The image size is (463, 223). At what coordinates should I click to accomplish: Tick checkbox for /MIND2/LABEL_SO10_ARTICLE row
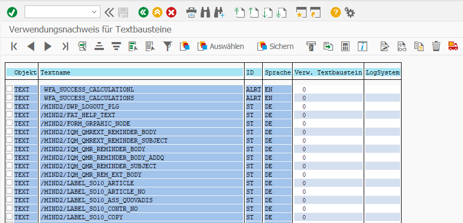point(10,183)
